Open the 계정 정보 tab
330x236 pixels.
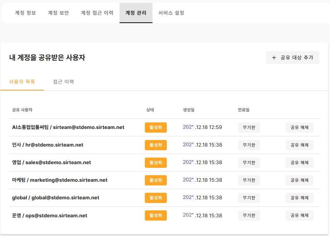[25, 13]
